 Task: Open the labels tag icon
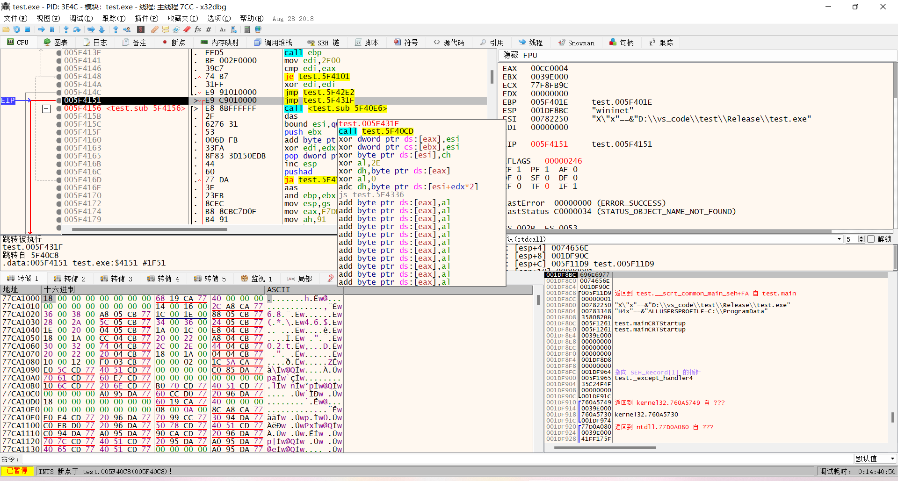click(176, 29)
